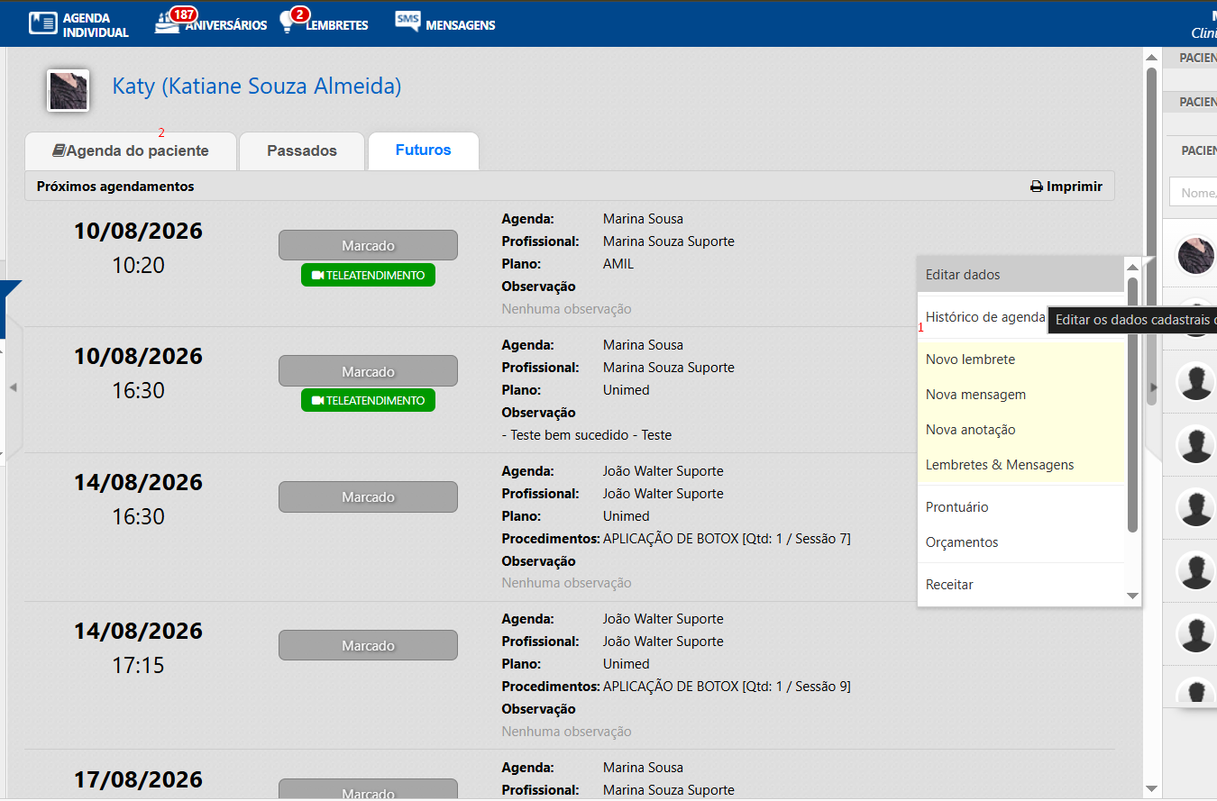
Task: Open the SMS Mensagens icon
Action: click(x=407, y=22)
